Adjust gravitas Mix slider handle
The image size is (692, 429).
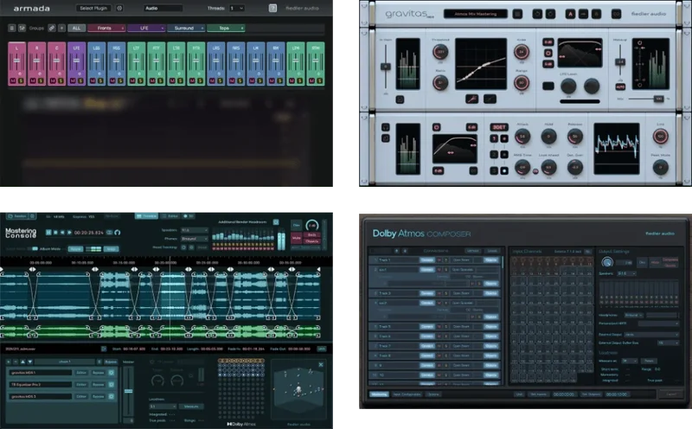pyautogui.click(x=659, y=99)
